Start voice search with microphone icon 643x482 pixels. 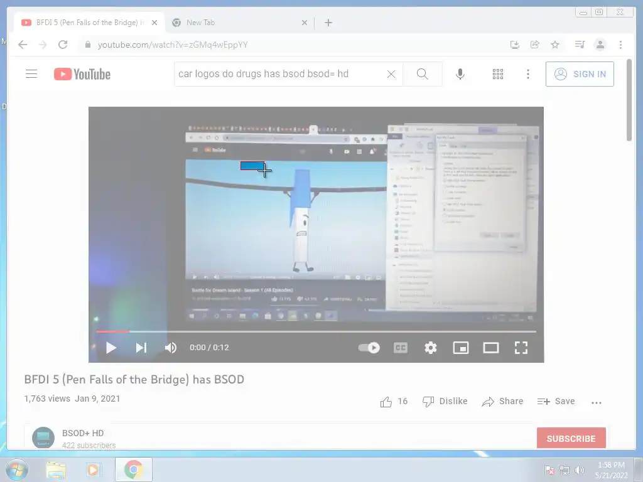[x=460, y=74]
